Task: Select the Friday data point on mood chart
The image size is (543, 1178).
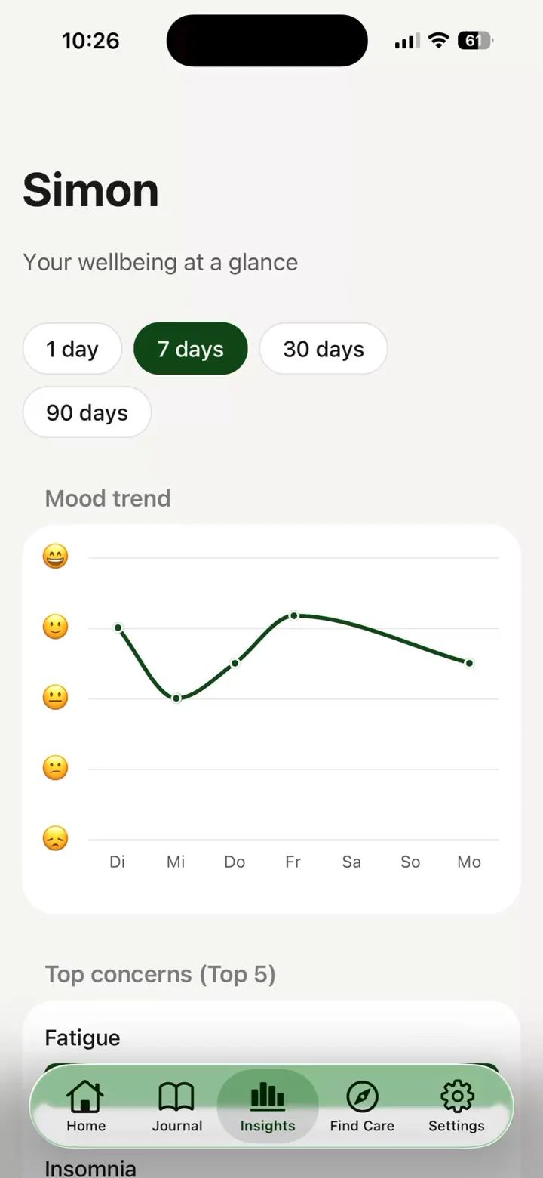Action: point(293,615)
